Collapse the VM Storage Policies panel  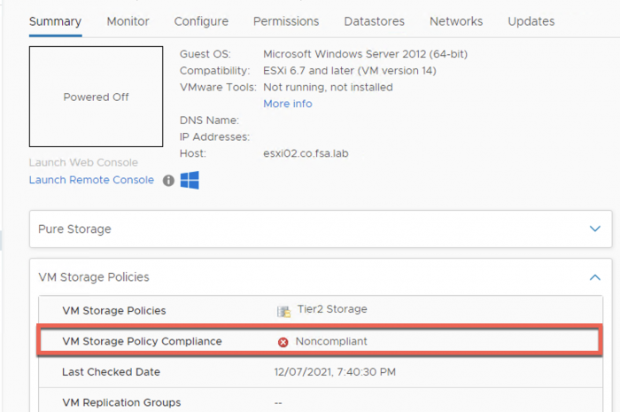[595, 277]
